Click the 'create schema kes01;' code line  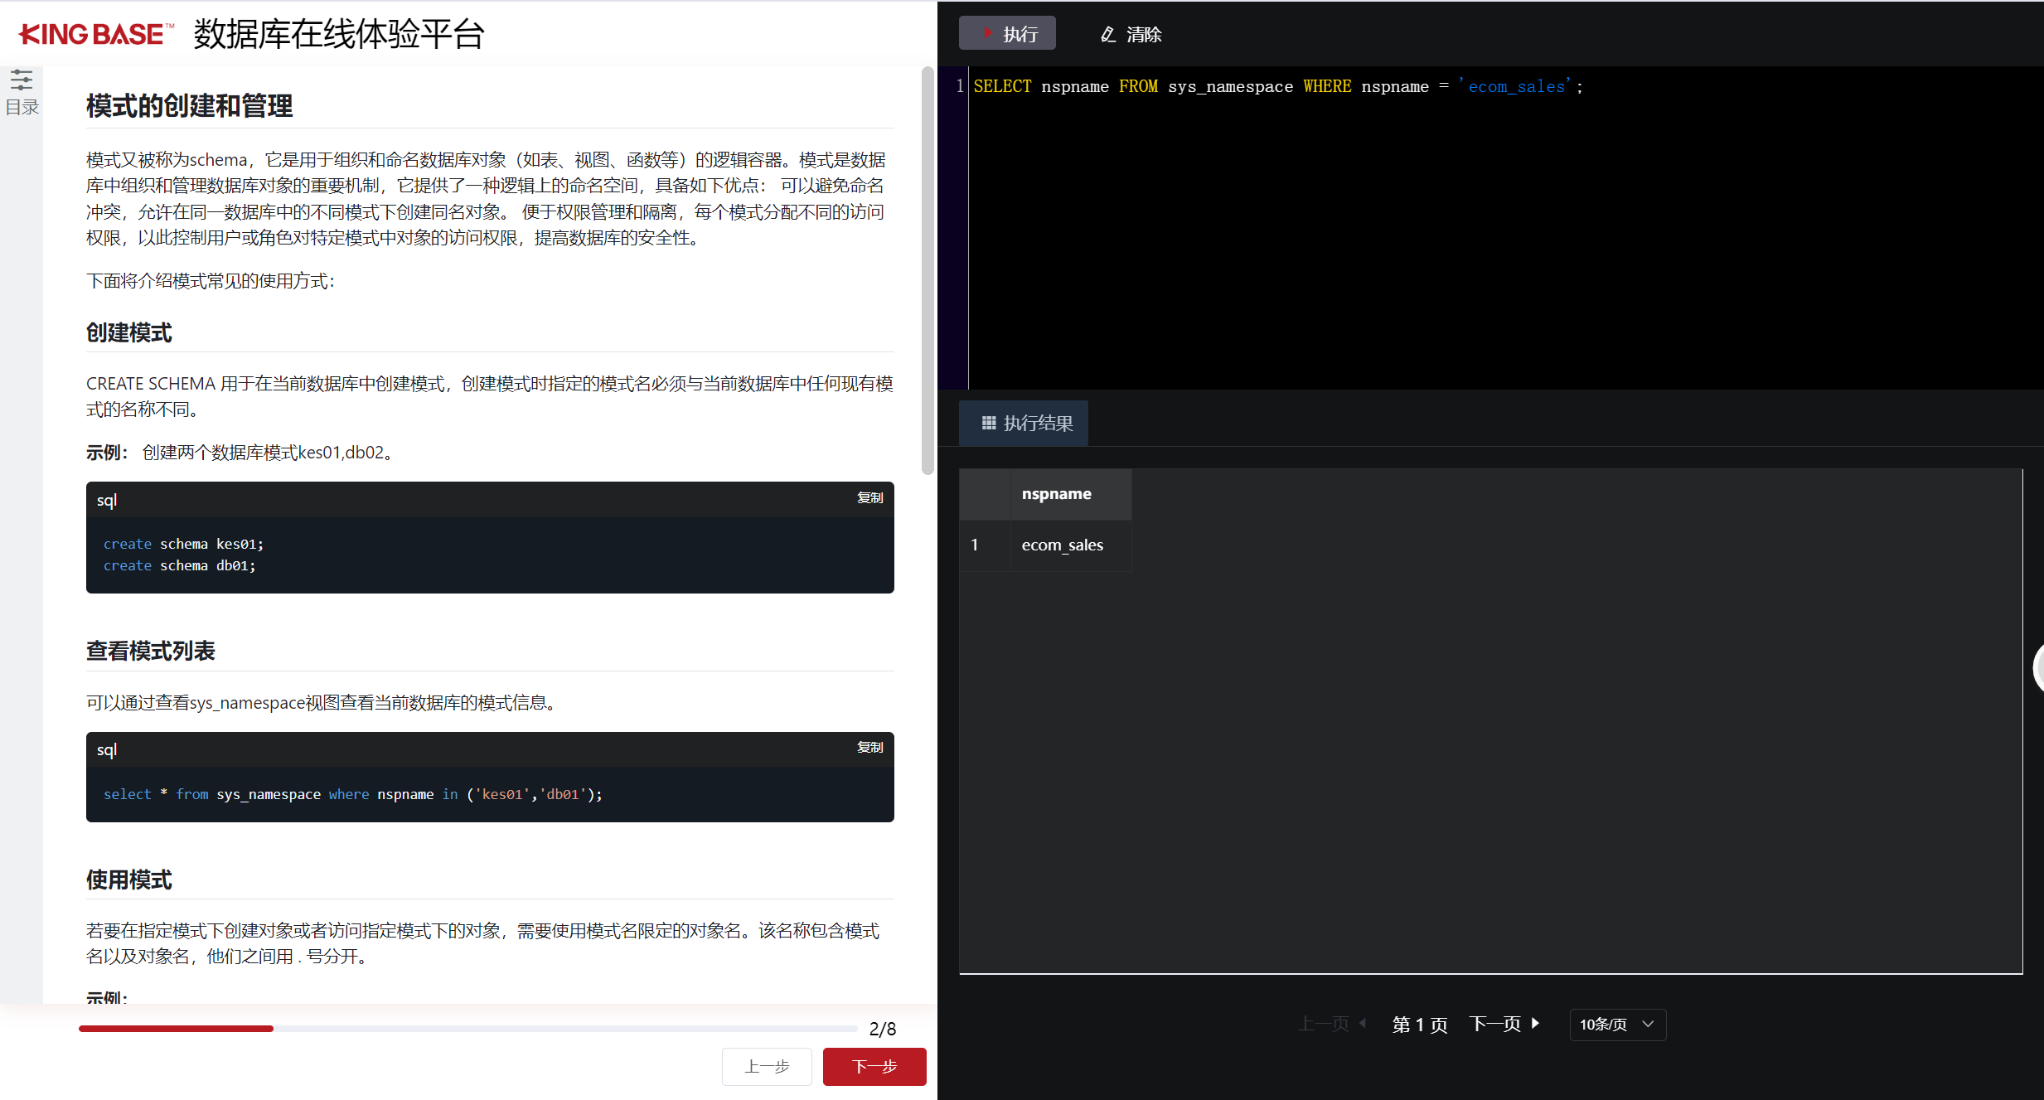pyautogui.click(x=183, y=544)
